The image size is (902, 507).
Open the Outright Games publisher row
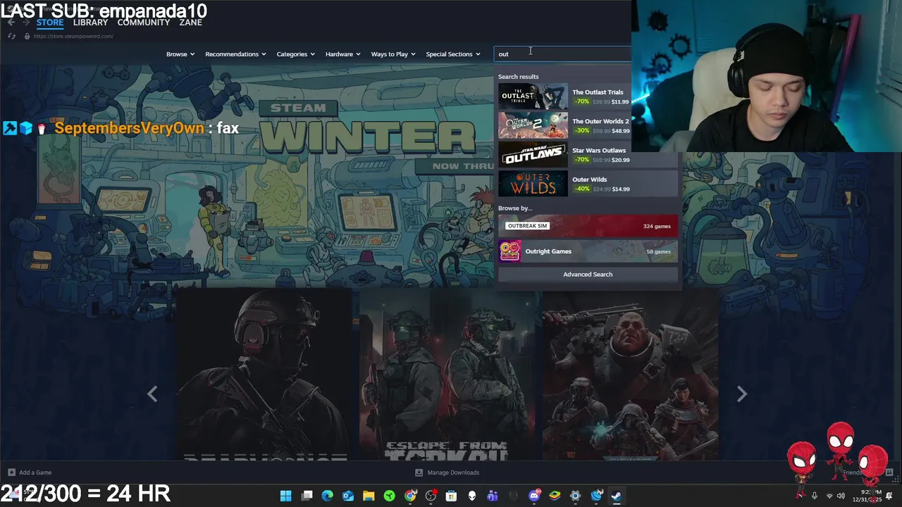point(588,251)
